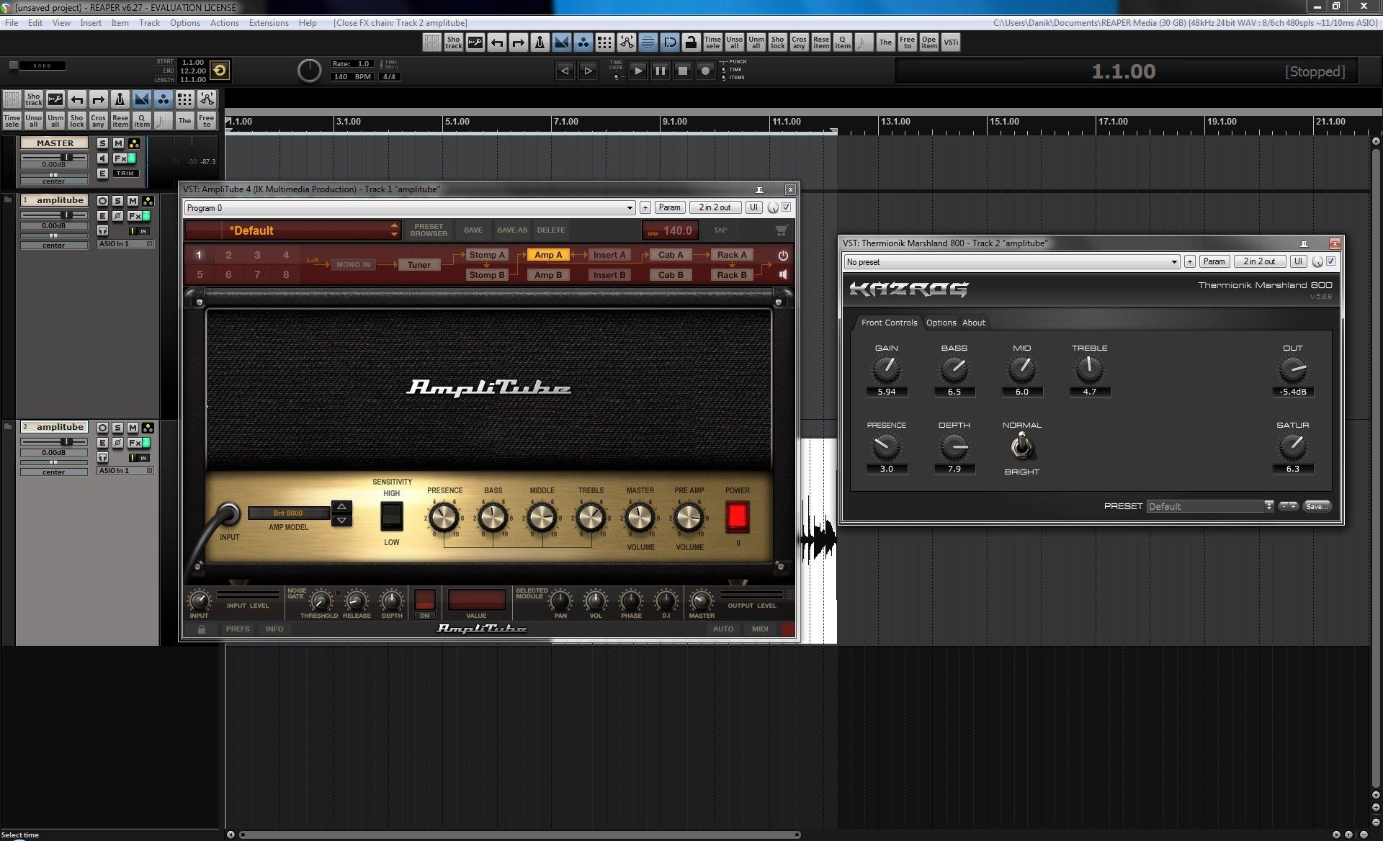The width and height of the screenshot is (1383, 841).
Task: Click the AmpliTube shopping cart icon
Action: pyautogui.click(x=781, y=230)
